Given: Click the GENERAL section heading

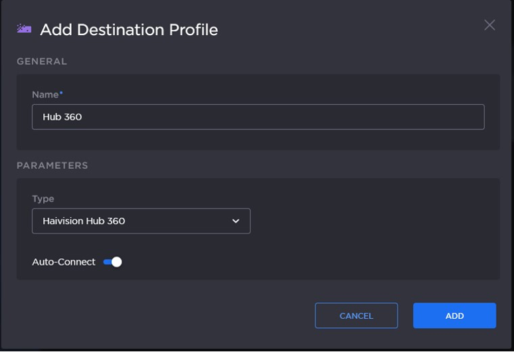Looking at the screenshot, I should click(42, 61).
